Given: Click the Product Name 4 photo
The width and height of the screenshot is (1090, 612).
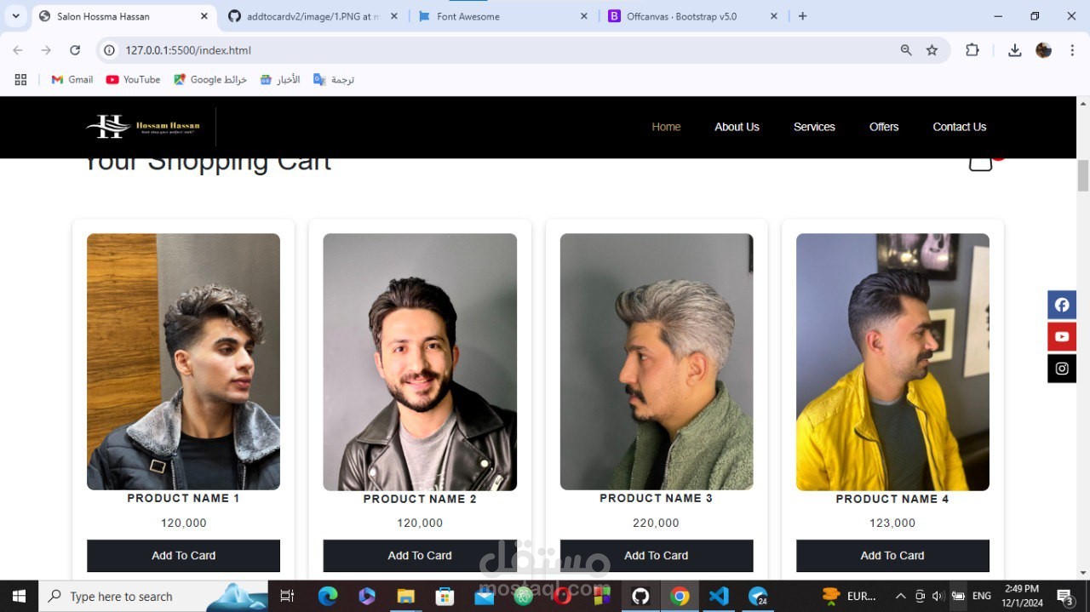Looking at the screenshot, I should (x=892, y=362).
